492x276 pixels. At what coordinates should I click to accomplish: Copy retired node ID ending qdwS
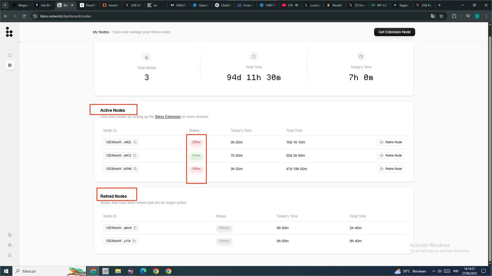tap(135, 228)
